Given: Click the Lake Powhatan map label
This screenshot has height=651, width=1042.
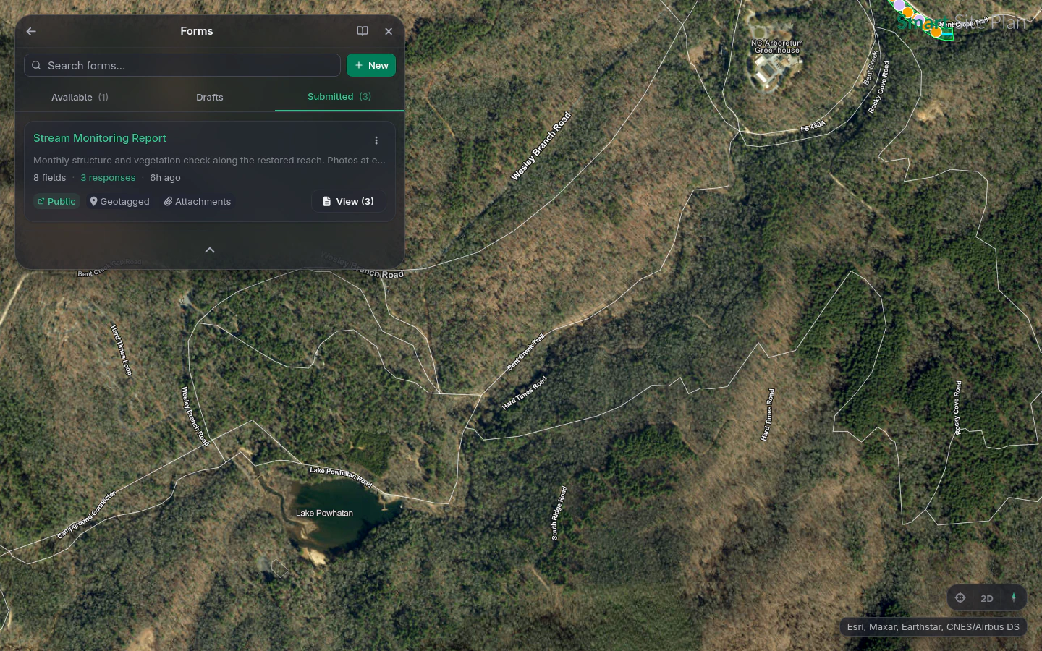Looking at the screenshot, I should [324, 513].
